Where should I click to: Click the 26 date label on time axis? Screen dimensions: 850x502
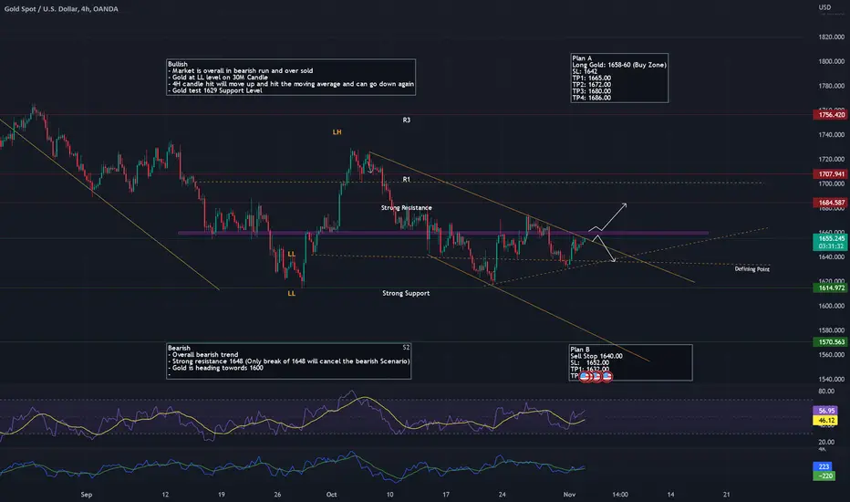pos(277,495)
